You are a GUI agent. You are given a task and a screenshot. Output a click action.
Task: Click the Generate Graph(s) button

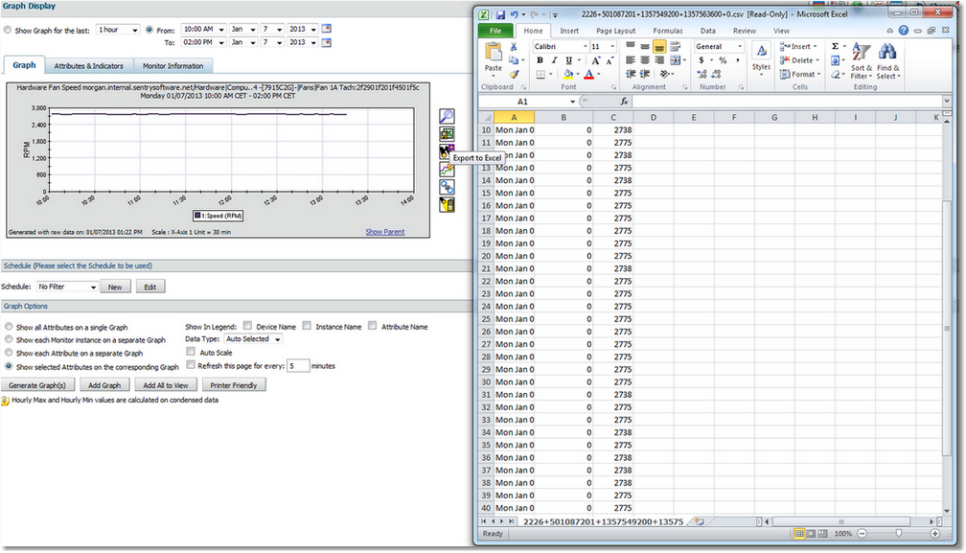pyautogui.click(x=37, y=385)
